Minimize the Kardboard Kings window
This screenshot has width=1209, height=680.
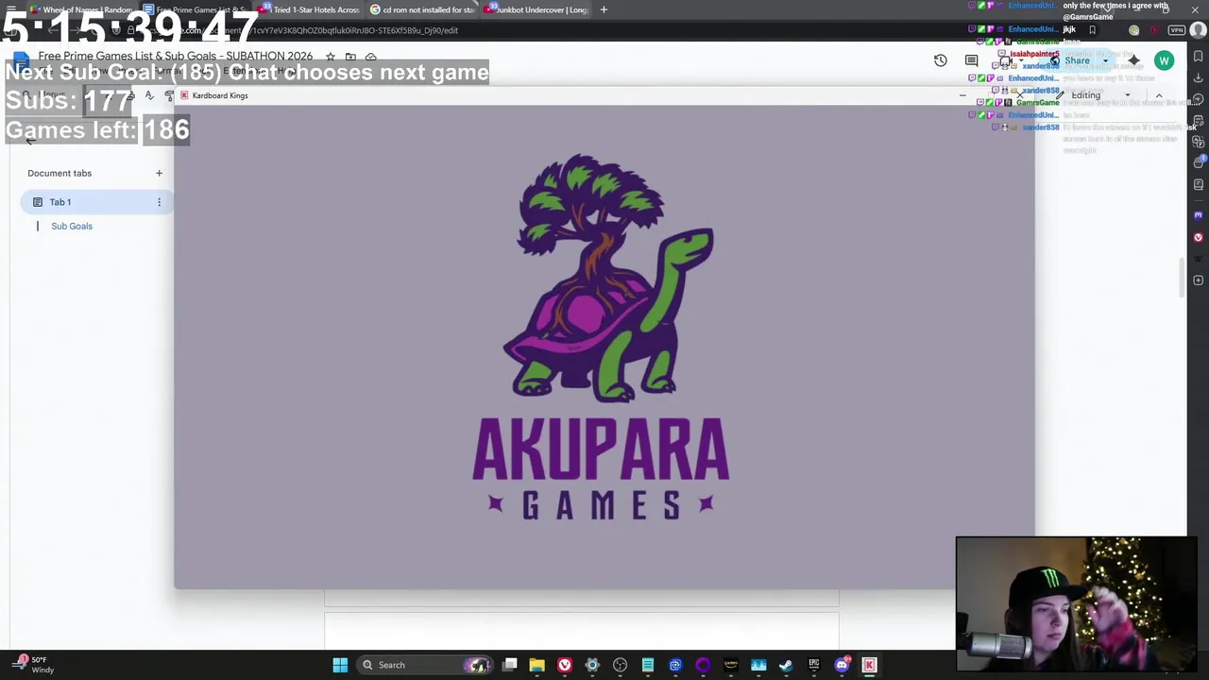962,95
